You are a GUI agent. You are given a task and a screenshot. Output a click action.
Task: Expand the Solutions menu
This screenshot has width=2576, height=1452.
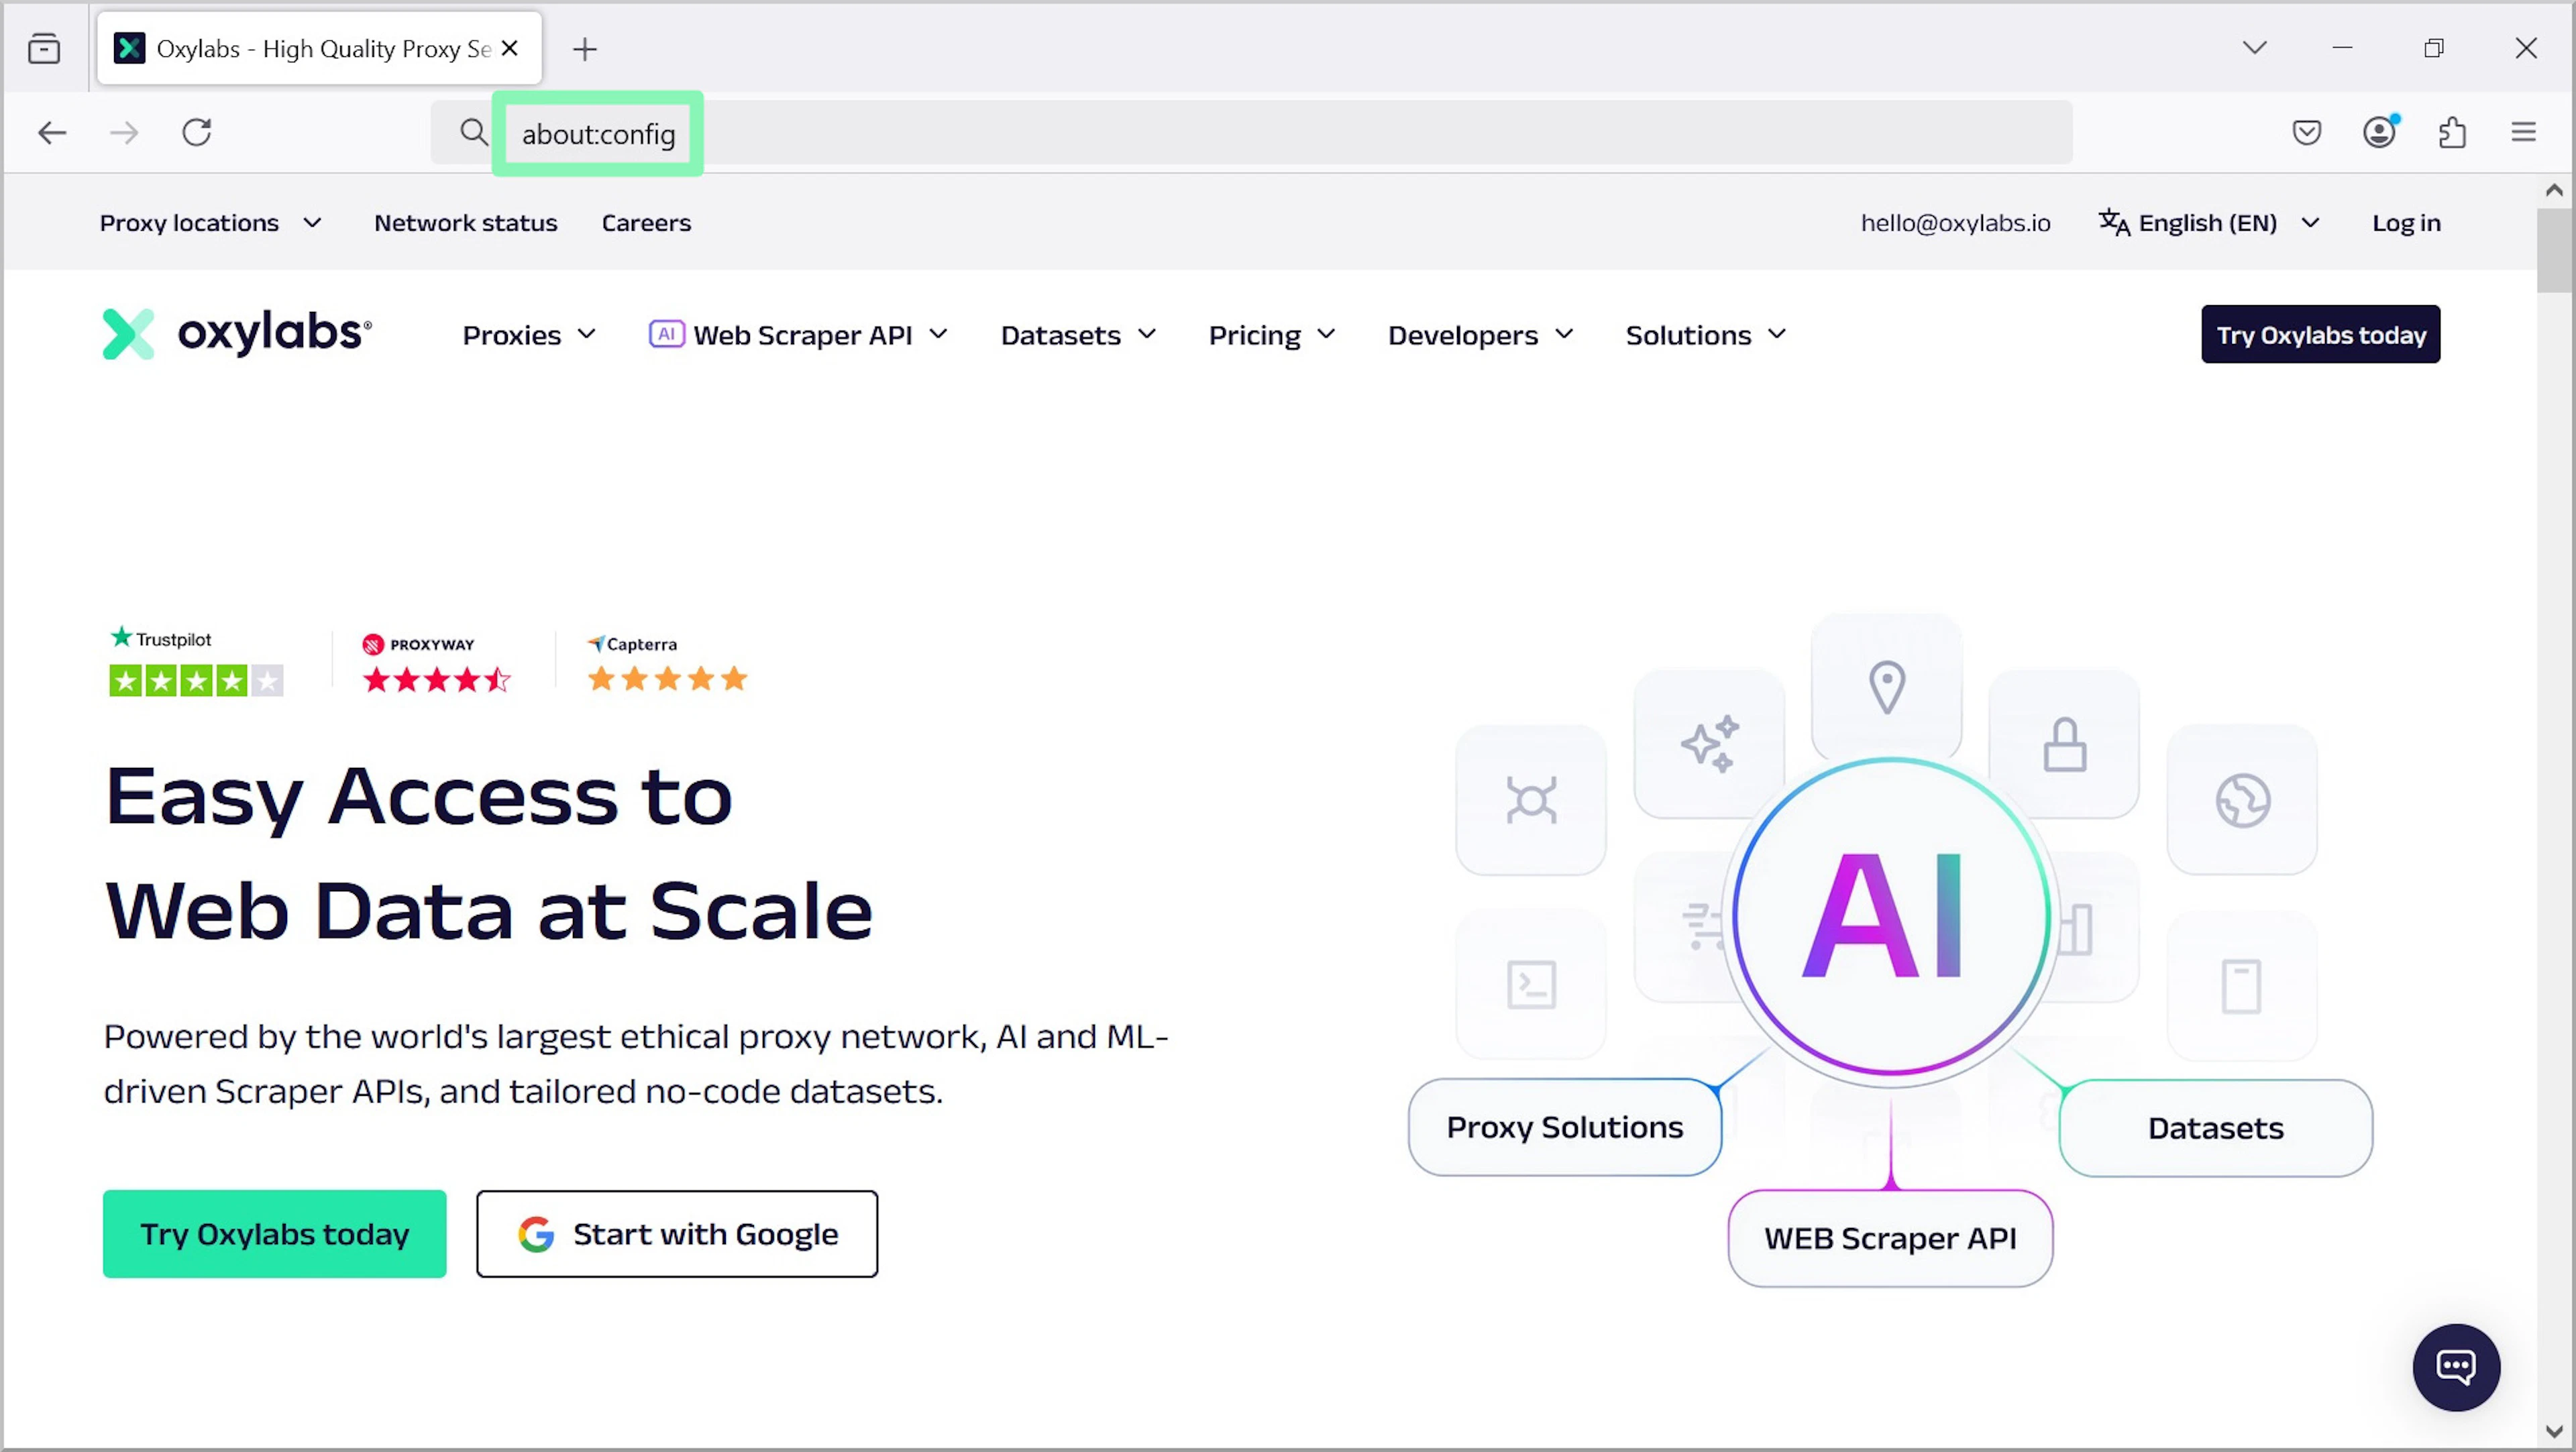click(x=1705, y=335)
